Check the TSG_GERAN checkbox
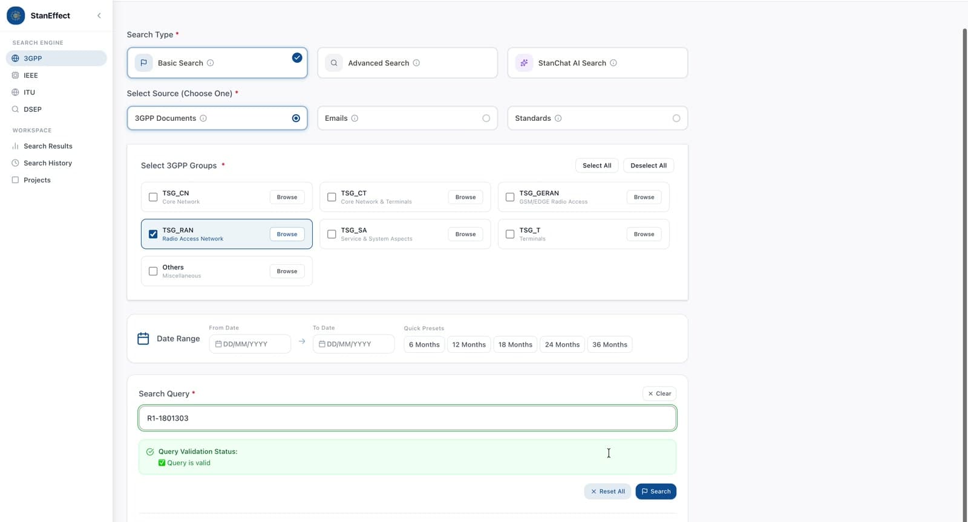 point(510,197)
